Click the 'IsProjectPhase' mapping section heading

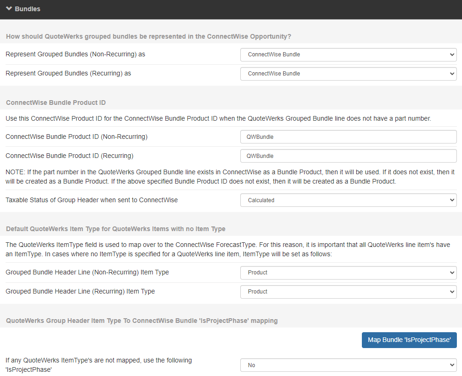[142, 321]
